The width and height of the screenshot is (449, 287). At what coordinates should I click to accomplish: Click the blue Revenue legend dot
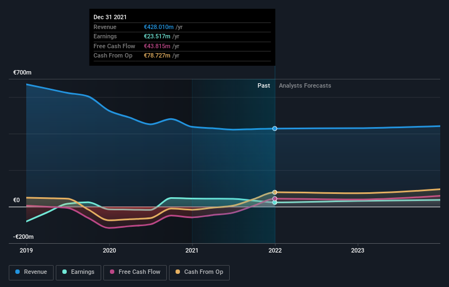coord(18,272)
